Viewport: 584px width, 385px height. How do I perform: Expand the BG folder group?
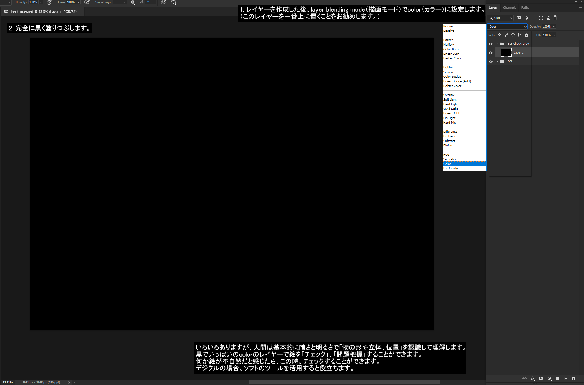point(497,61)
